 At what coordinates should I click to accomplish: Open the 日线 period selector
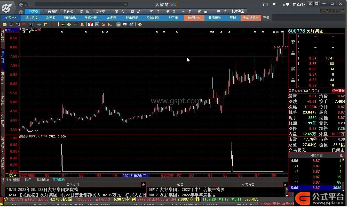11,176
